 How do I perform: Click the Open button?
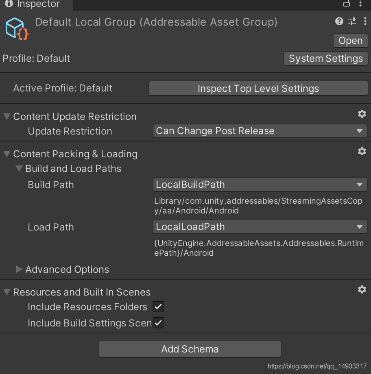(x=350, y=40)
